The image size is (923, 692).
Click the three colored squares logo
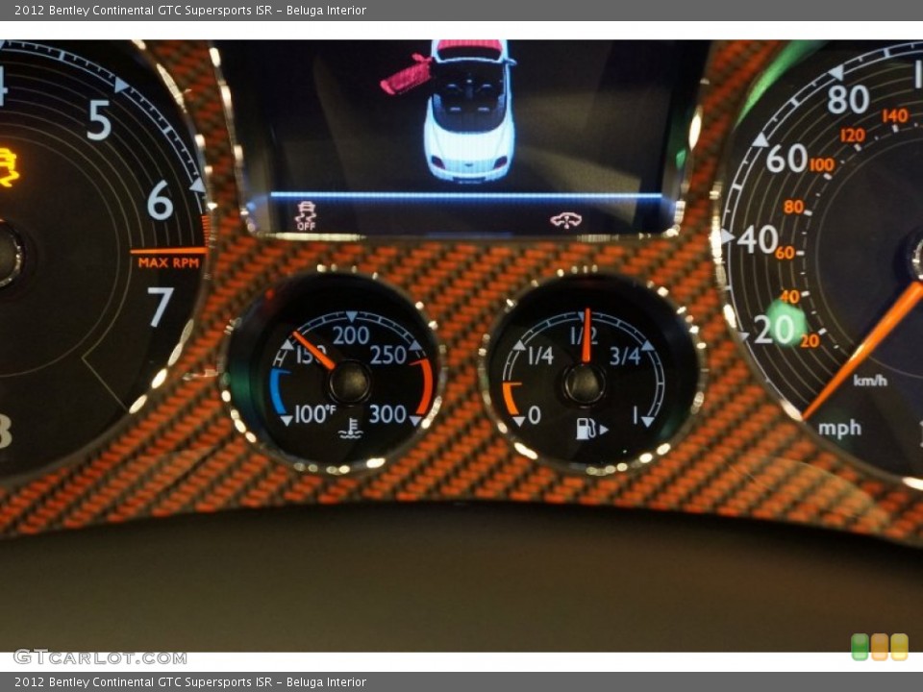click(x=880, y=647)
